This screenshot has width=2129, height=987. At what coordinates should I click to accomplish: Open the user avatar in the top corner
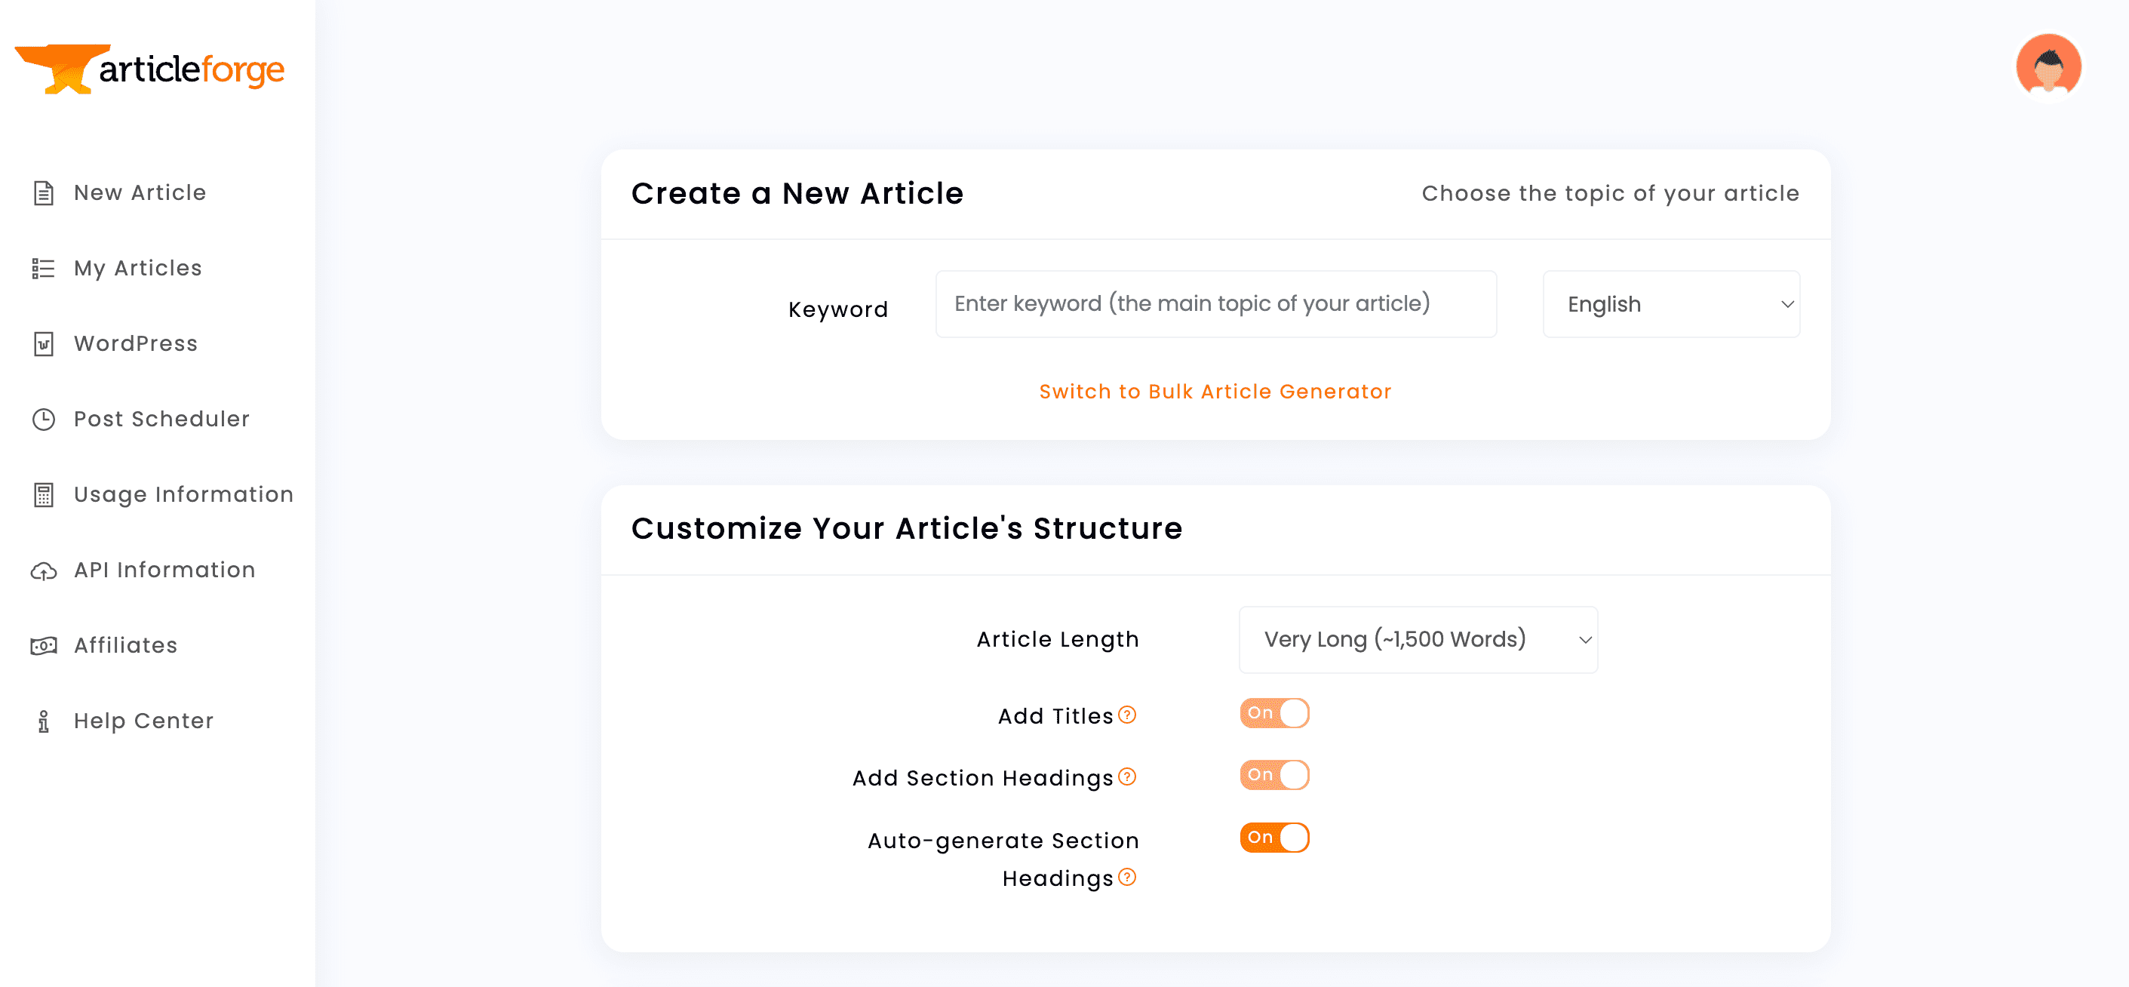click(x=2049, y=66)
